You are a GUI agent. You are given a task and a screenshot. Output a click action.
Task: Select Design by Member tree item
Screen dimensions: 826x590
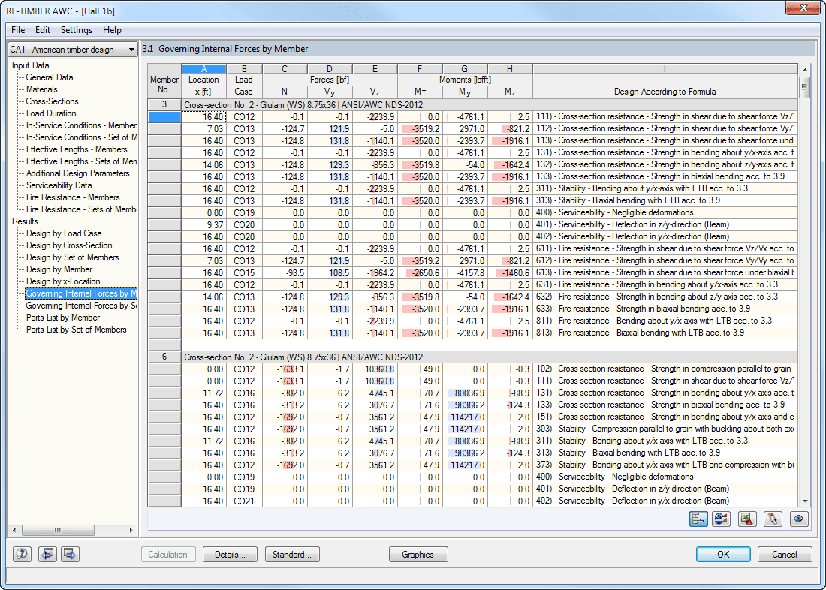[x=59, y=269]
